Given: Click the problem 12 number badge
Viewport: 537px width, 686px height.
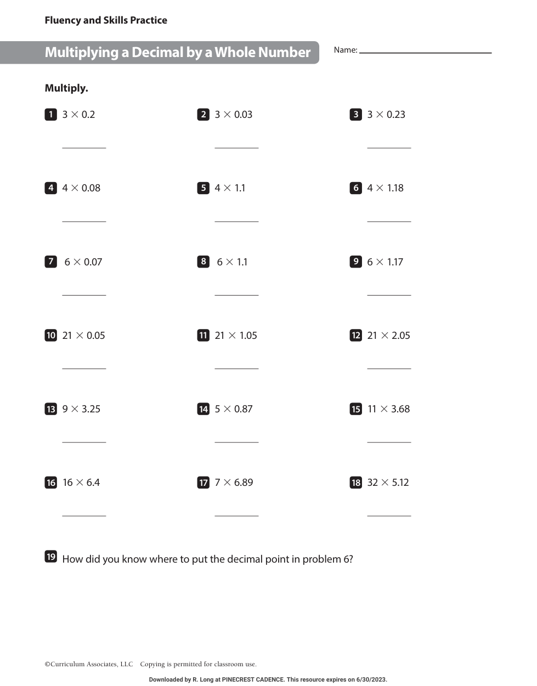Looking at the screenshot, I should [x=355, y=335].
